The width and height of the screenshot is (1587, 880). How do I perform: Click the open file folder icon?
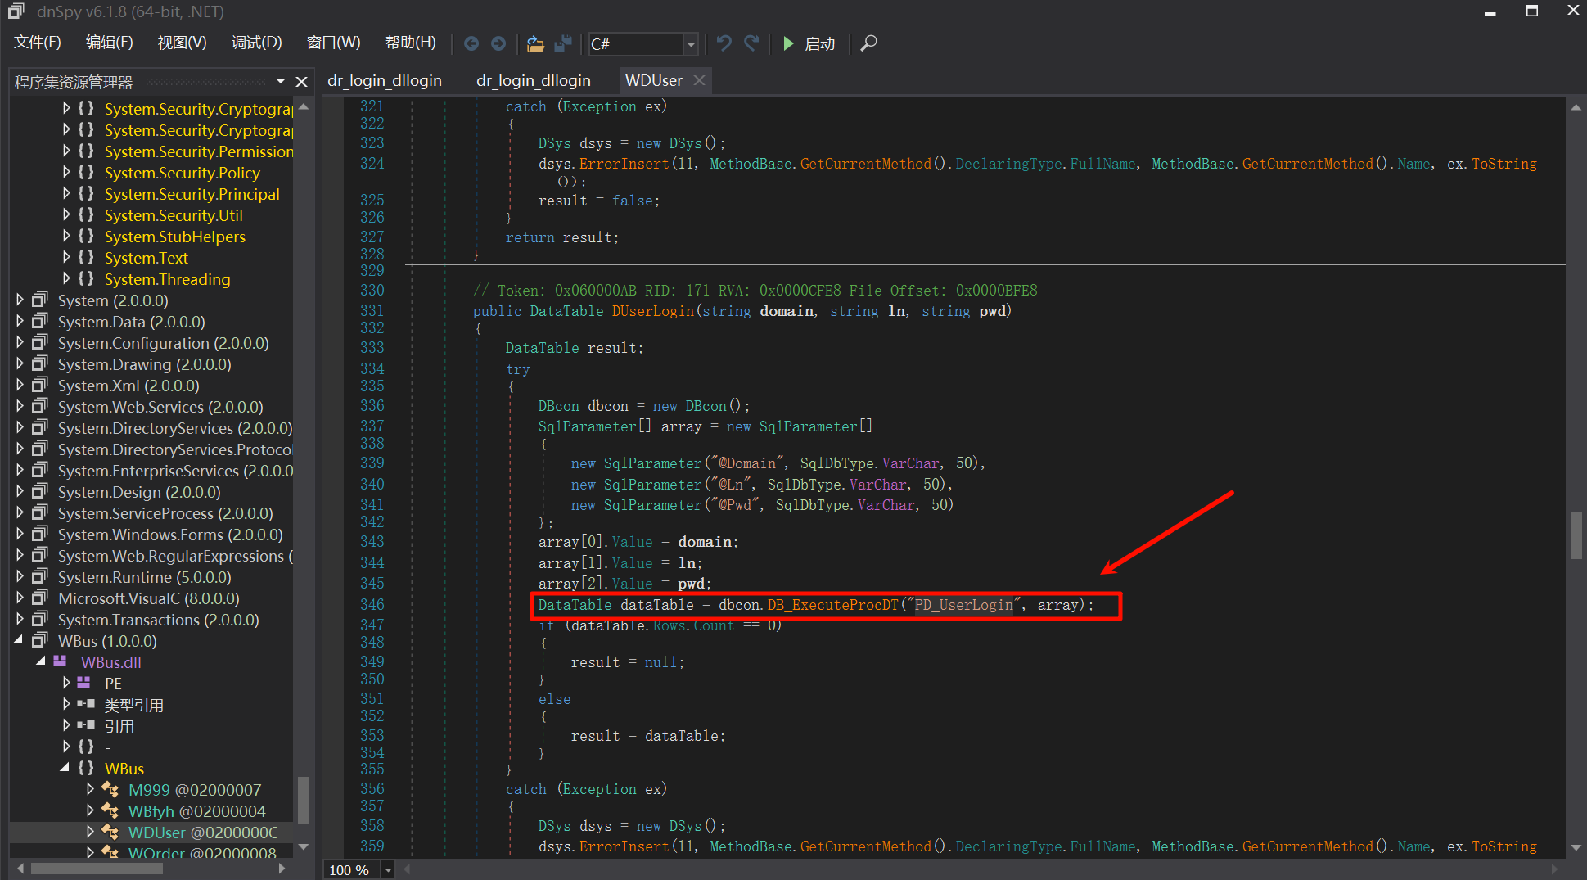[x=535, y=43]
